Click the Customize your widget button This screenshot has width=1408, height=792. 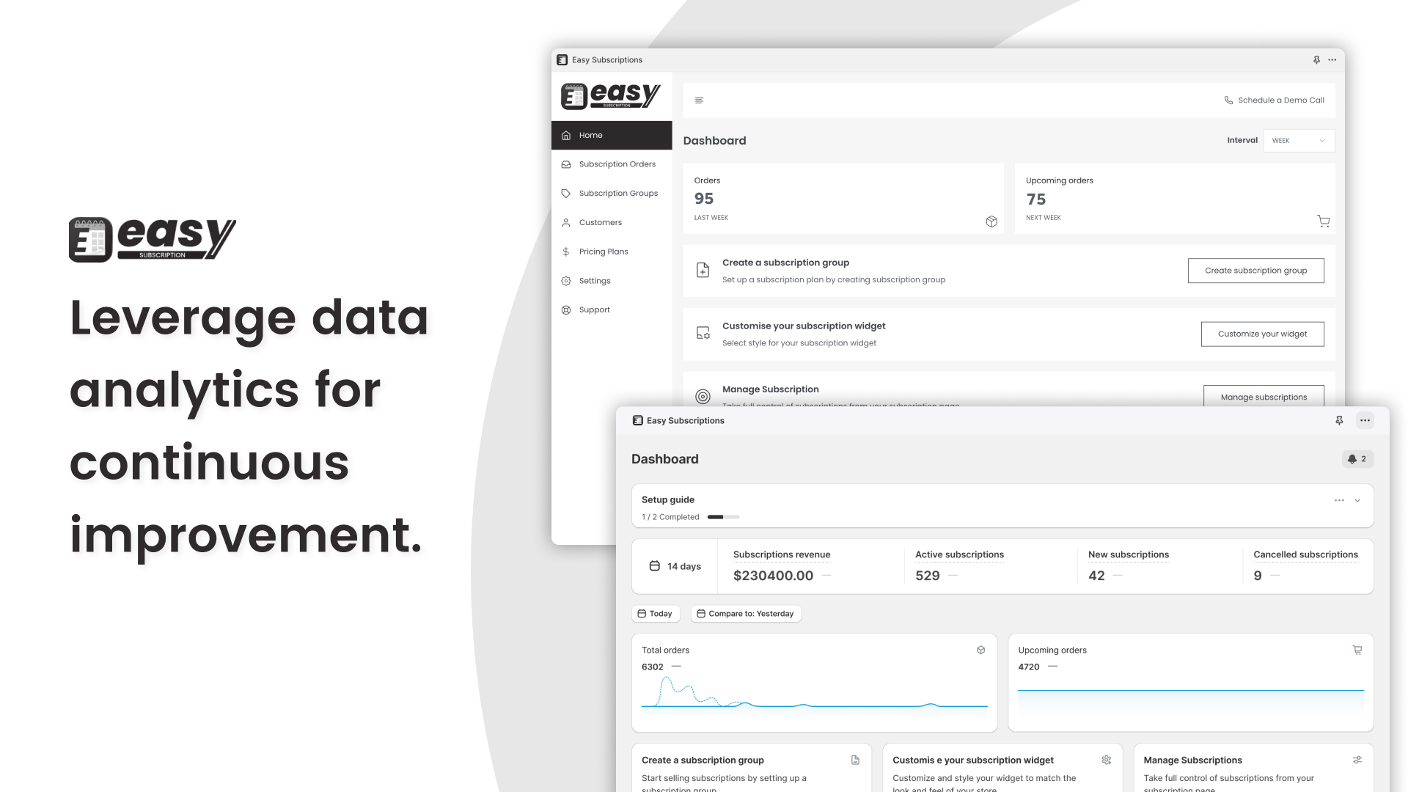click(1263, 334)
